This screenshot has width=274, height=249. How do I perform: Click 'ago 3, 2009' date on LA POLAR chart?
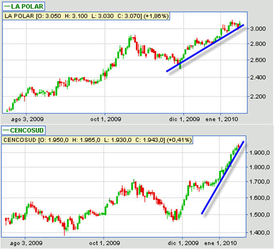click(27, 119)
